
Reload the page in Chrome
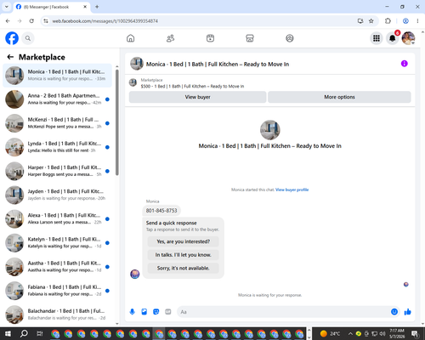pos(31,21)
